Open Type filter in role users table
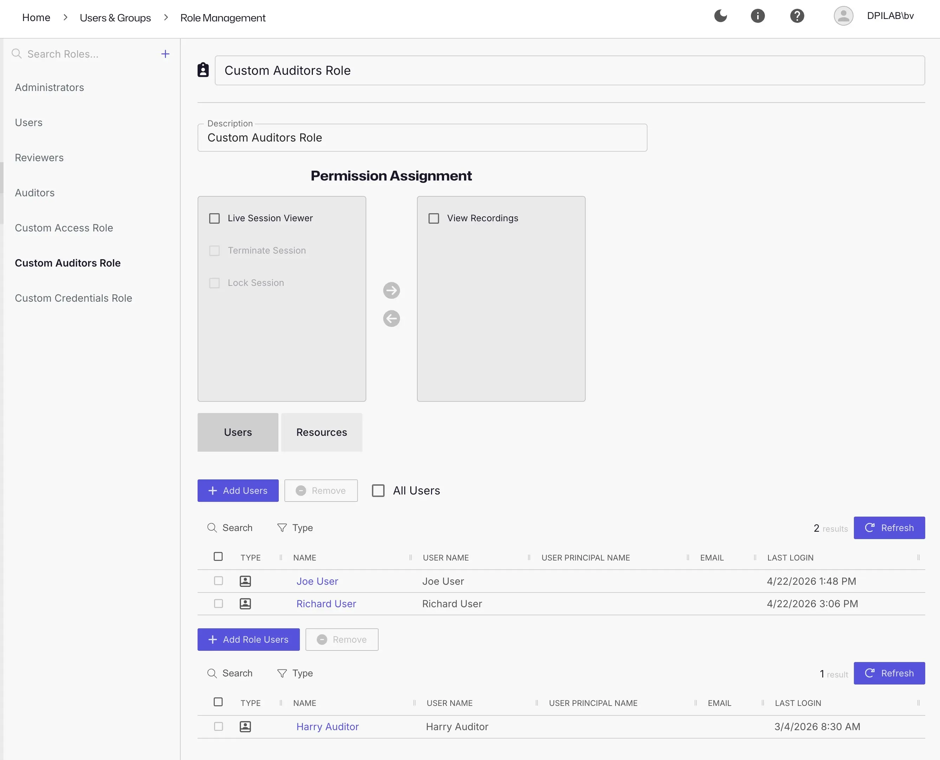The height and width of the screenshot is (760, 940). [295, 673]
